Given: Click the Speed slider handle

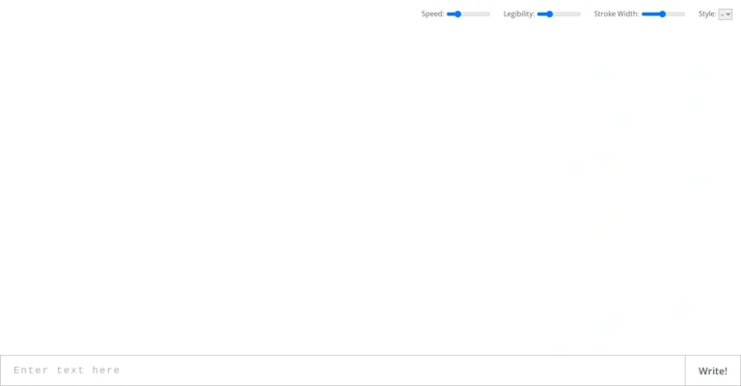Looking at the screenshot, I should [x=457, y=14].
